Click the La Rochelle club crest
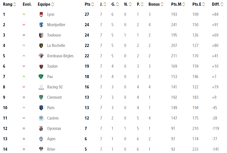227x153 pixels. (x=41, y=46)
